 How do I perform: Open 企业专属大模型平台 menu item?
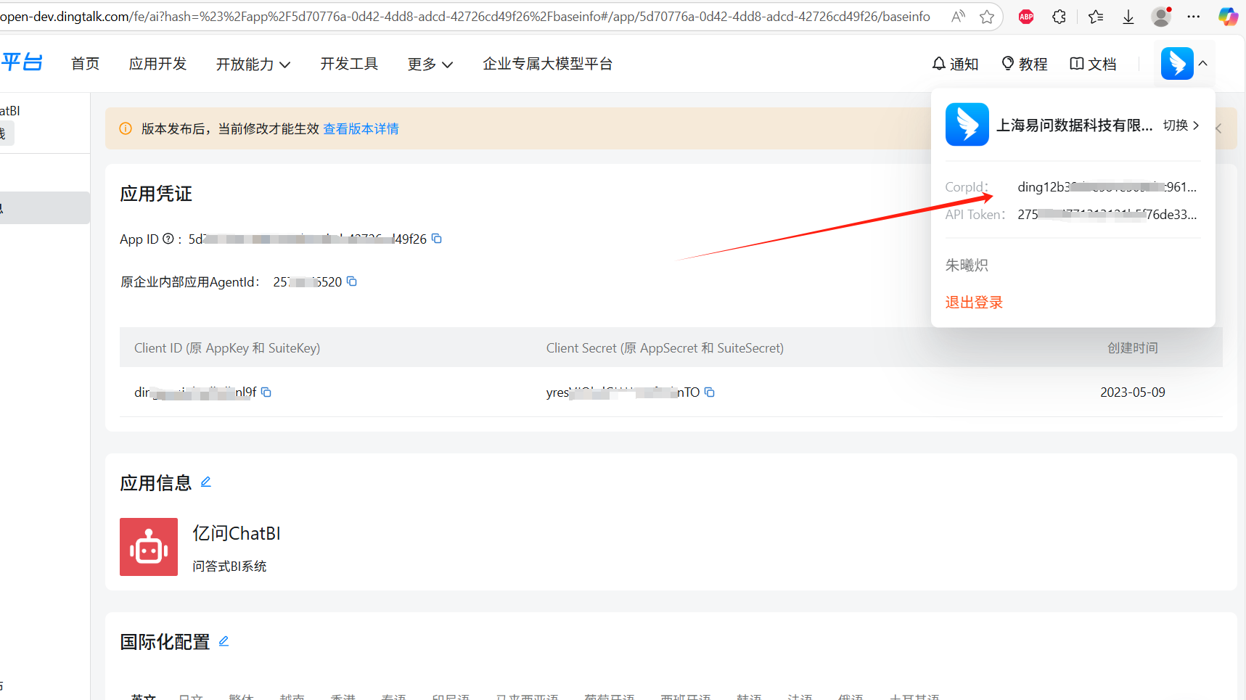pos(547,64)
